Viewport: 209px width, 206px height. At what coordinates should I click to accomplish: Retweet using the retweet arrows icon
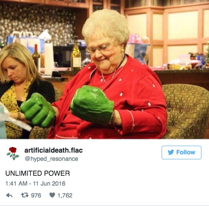point(25,195)
